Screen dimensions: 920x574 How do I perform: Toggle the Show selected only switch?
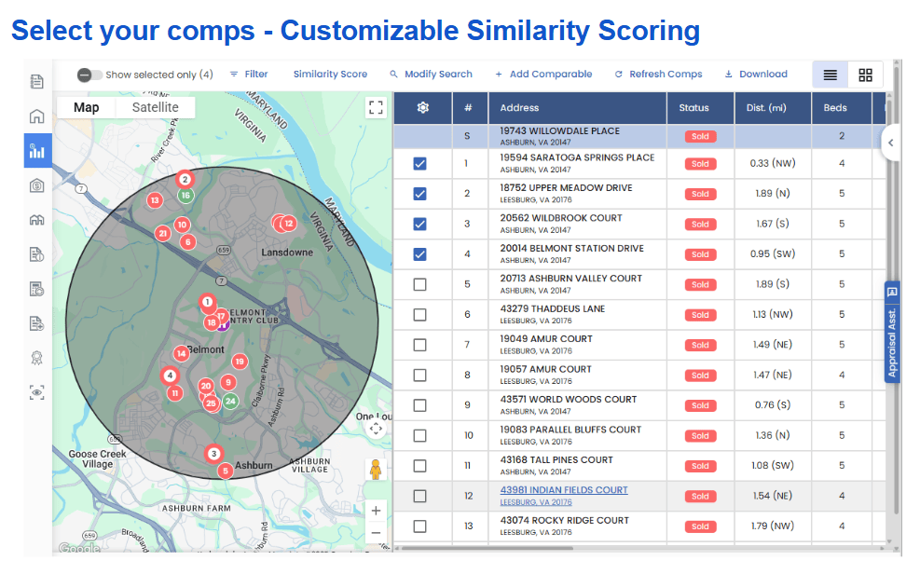click(89, 75)
